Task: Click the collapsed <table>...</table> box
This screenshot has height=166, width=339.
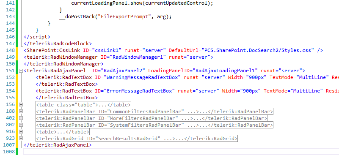Action: 63,132
